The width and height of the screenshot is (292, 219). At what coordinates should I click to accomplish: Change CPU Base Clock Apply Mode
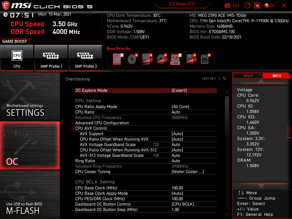pyautogui.click(x=177, y=193)
